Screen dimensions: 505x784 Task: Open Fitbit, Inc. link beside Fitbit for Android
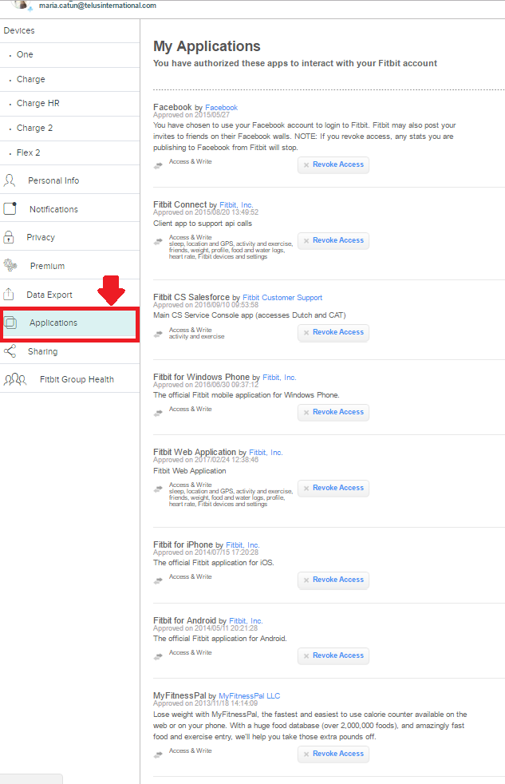(x=246, y=621)
